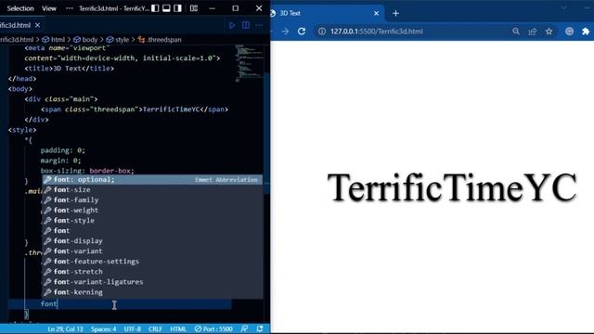
Task: Close the Terrific3d.html editor tab
Action: pyautogui.click(x=37, y=25)
